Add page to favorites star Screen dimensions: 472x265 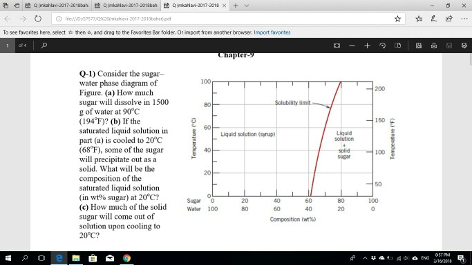coord(397,19)
